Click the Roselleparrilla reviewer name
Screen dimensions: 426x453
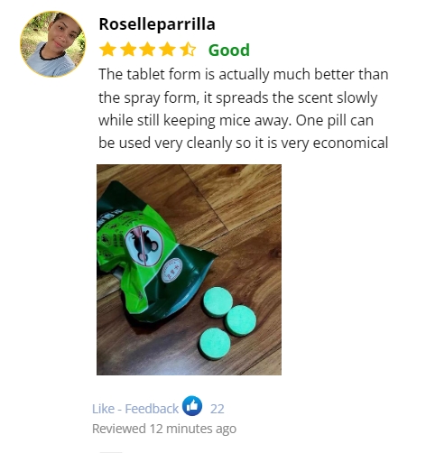157,24
